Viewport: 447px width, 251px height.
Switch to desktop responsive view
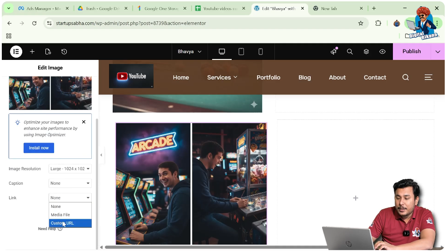pos(222,52)
